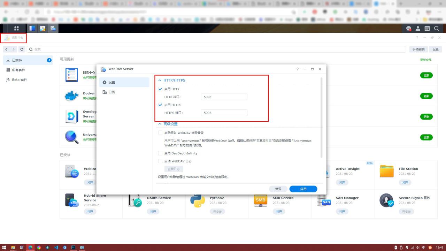Click the Hybrid Share Service icon
The height and width of the screenshot is (251, 446).
pyautogui.click(x=72, y=200)
